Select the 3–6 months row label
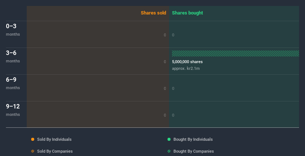Screen dimensions: 305x156 [13, 56]
